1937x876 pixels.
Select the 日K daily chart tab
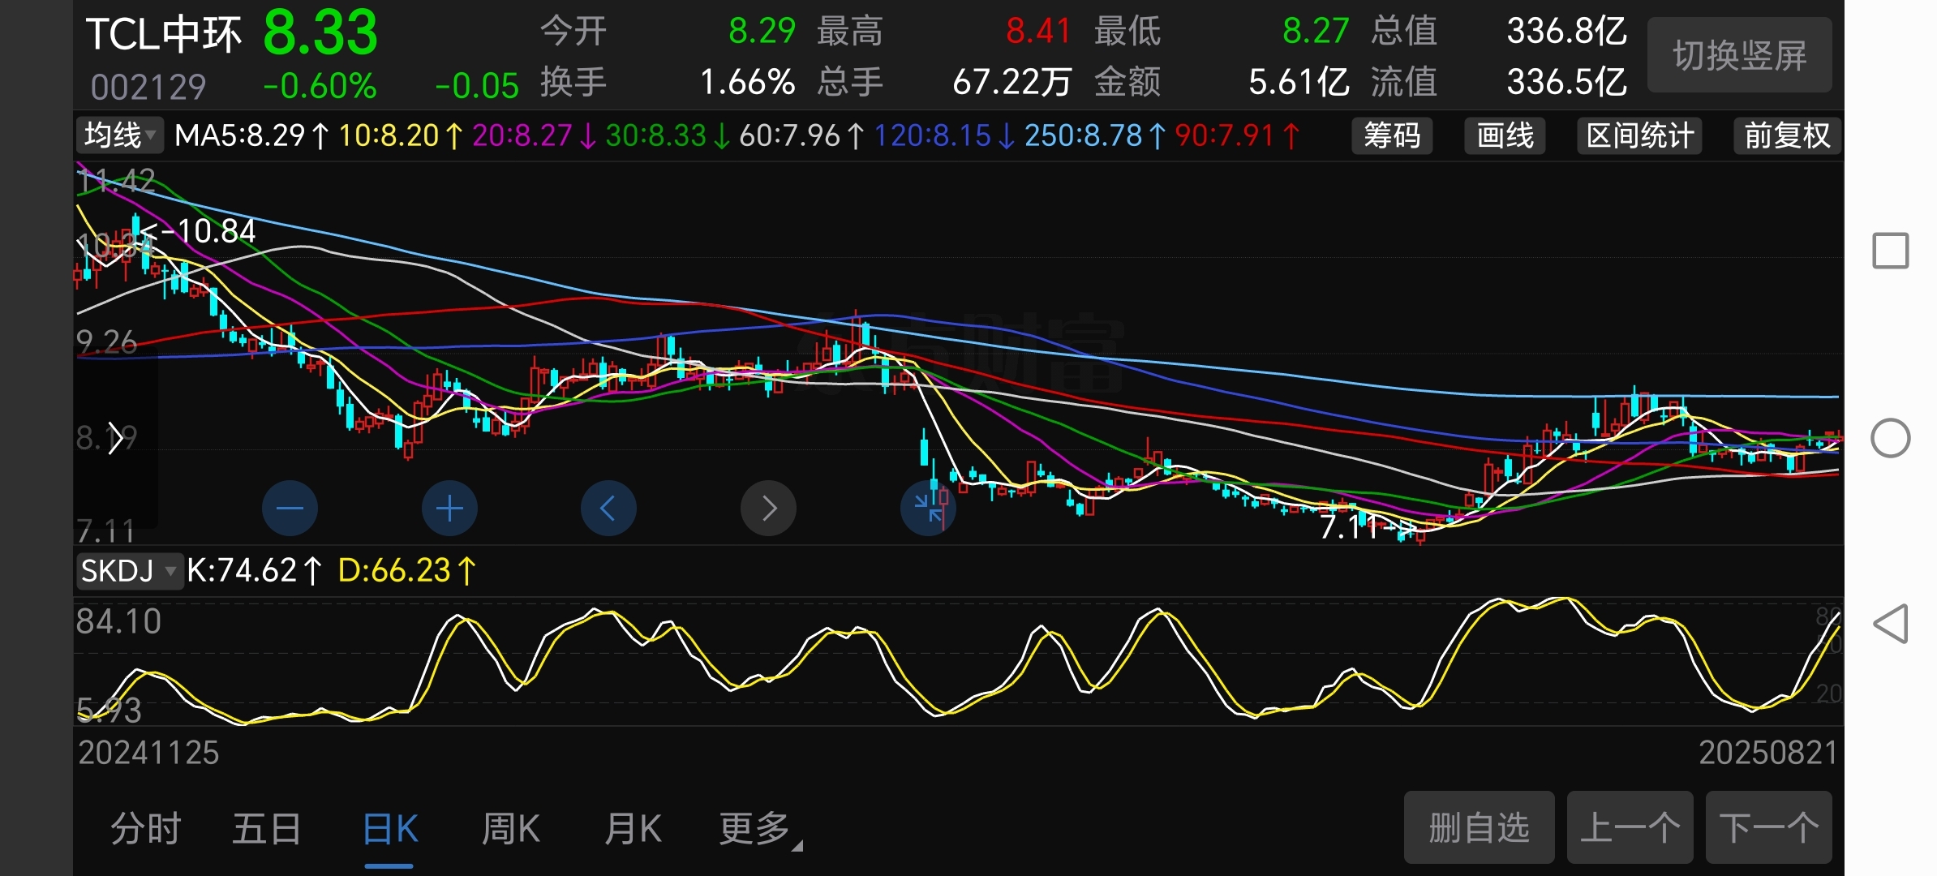[x=389, y=829]
